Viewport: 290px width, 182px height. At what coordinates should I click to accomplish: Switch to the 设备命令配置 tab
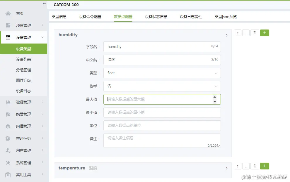tap(90, 17)
